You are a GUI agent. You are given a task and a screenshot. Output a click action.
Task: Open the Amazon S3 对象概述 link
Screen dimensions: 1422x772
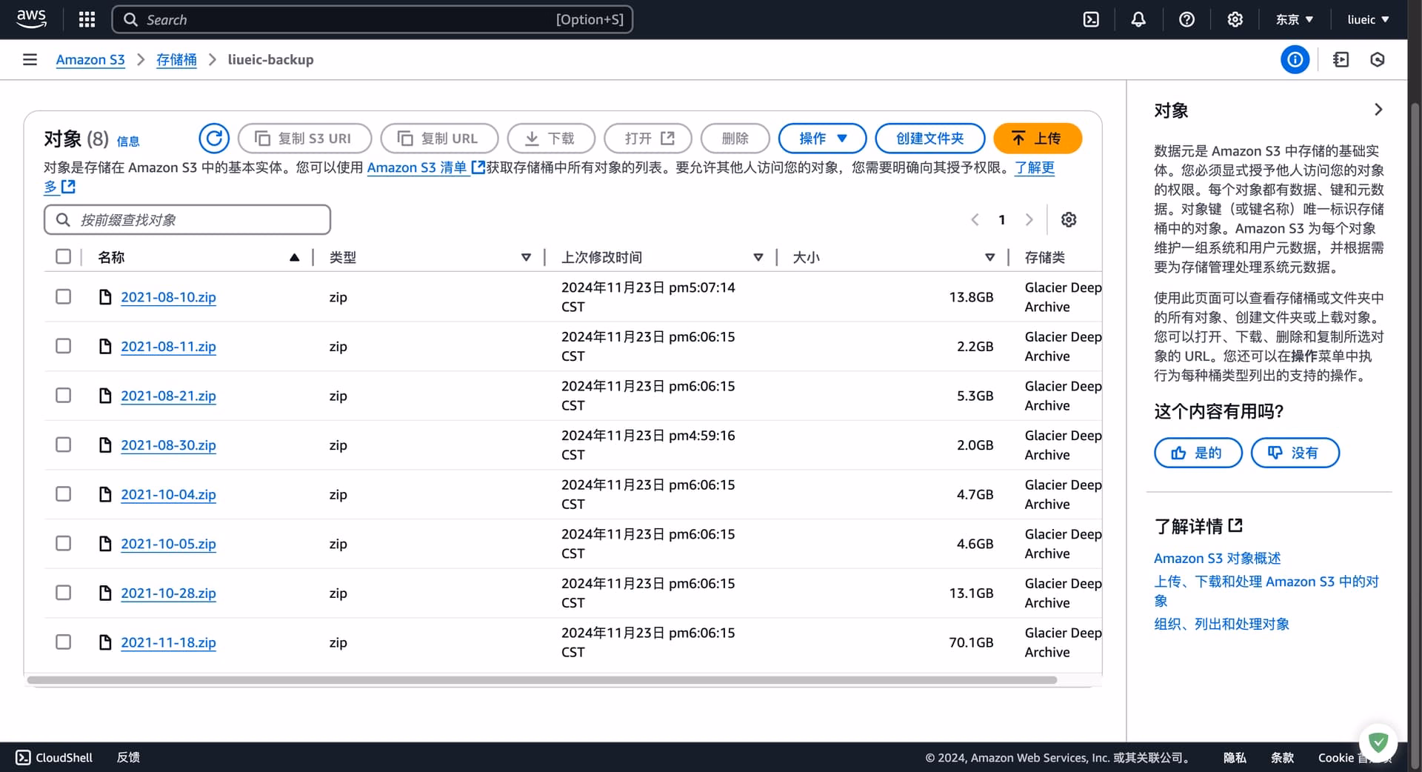[x=1217, y=558]
